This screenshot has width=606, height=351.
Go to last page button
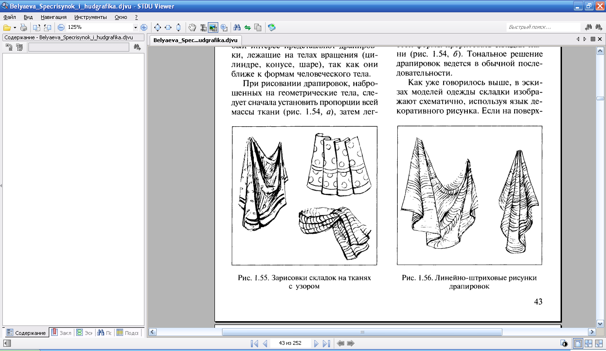(326, 343)
